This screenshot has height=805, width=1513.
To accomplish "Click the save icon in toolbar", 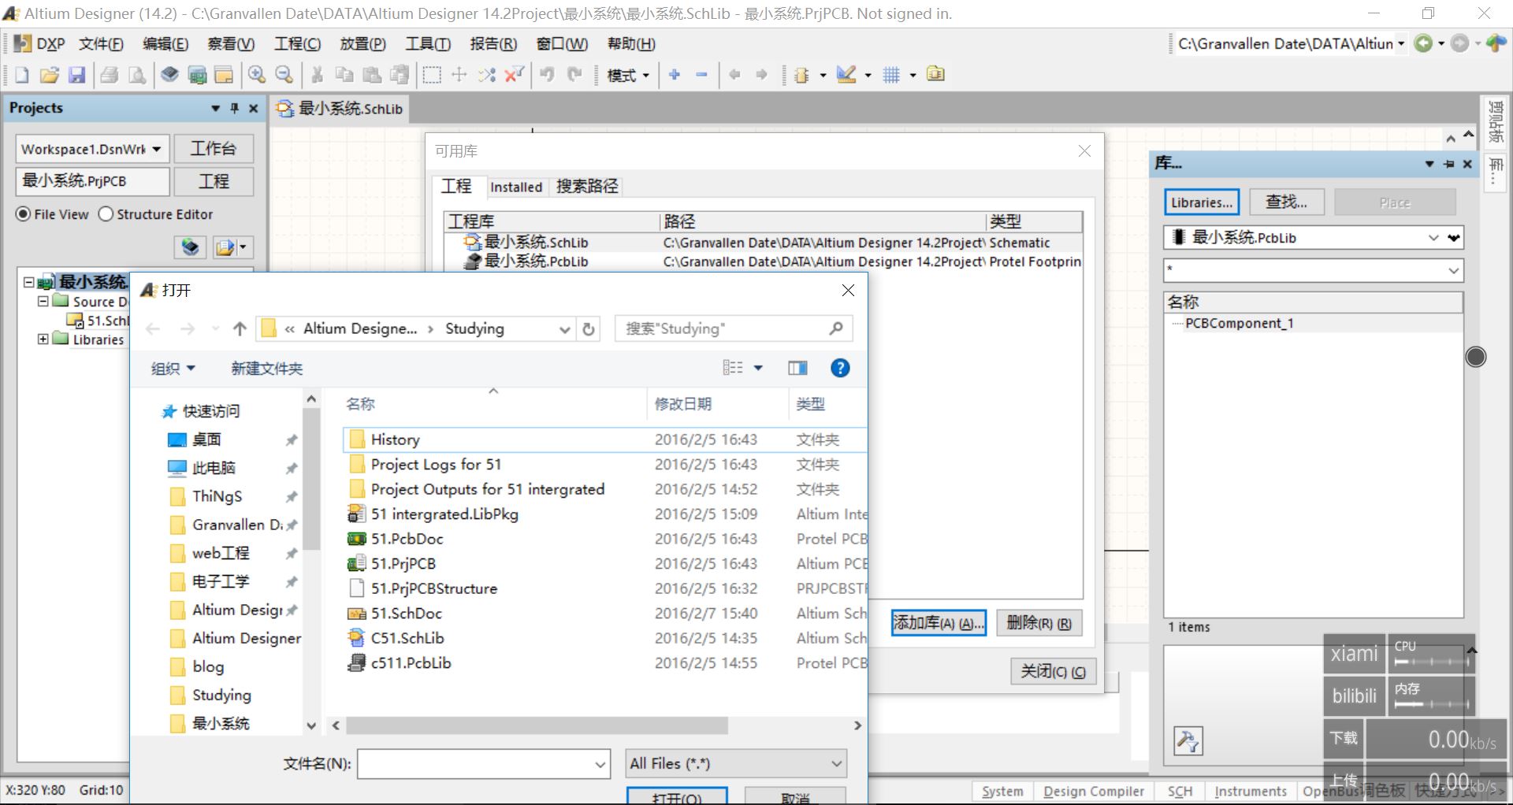I will coord(76,75).
